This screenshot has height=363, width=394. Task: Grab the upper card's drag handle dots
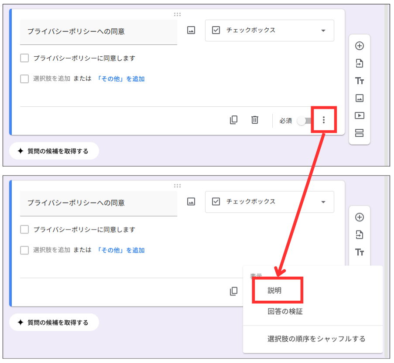(x=178, y=14)
